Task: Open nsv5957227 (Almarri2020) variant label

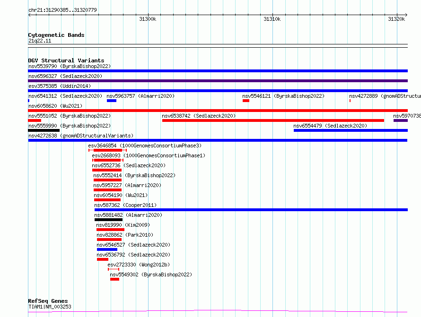Action: [x=127, y=185]
